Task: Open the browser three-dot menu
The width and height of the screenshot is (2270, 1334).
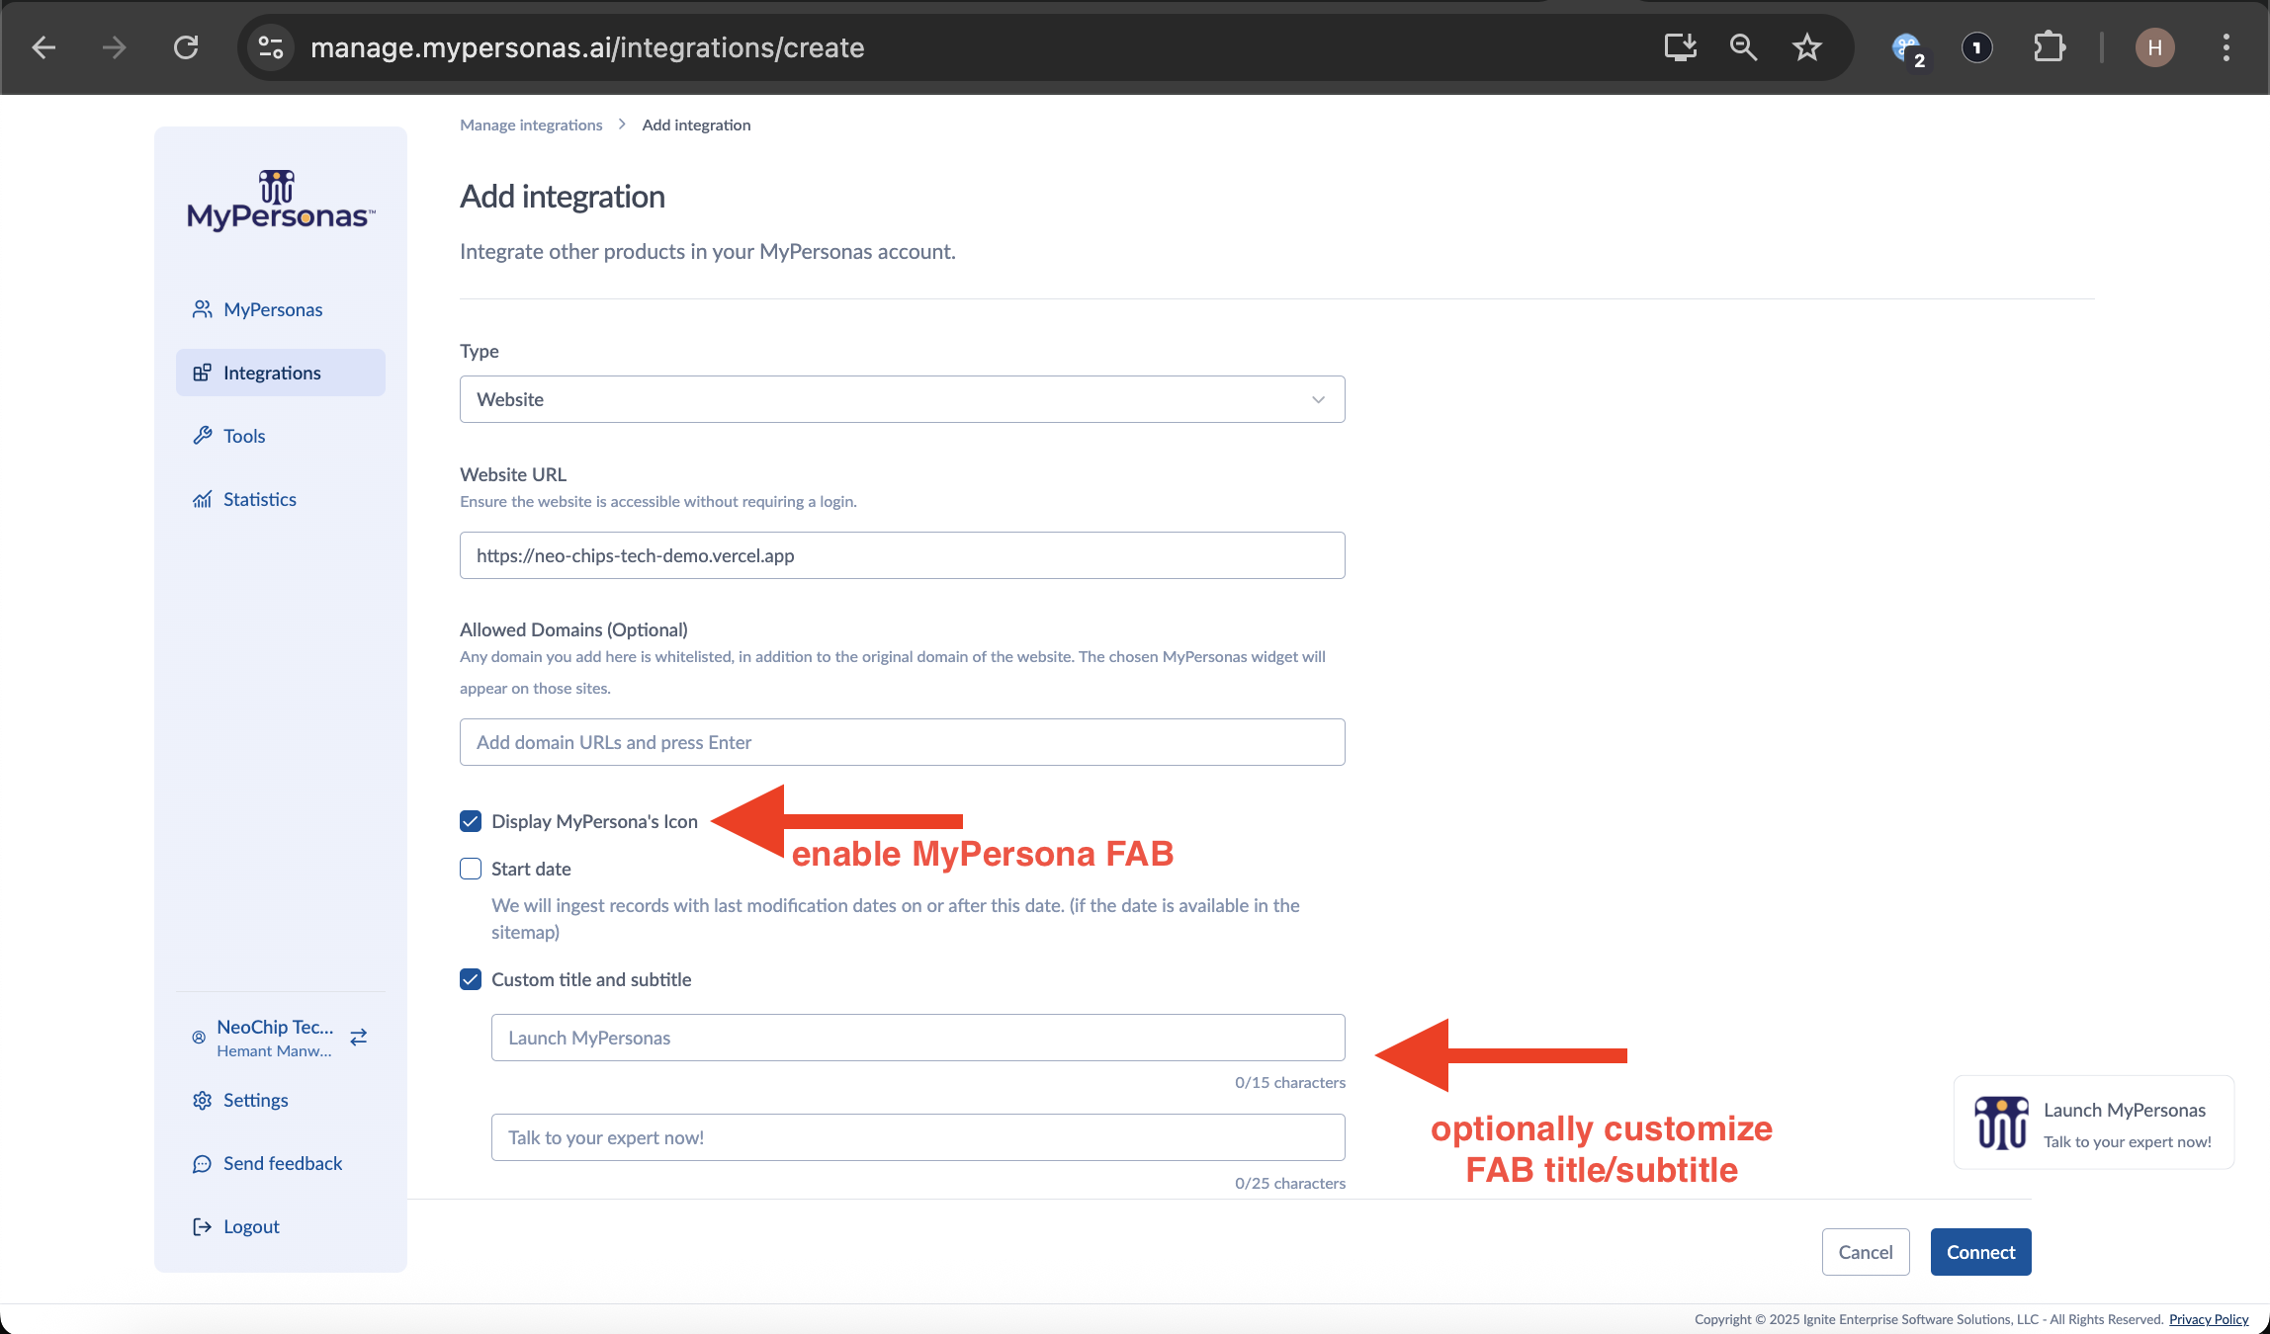Action: (x=2226, y=47)
